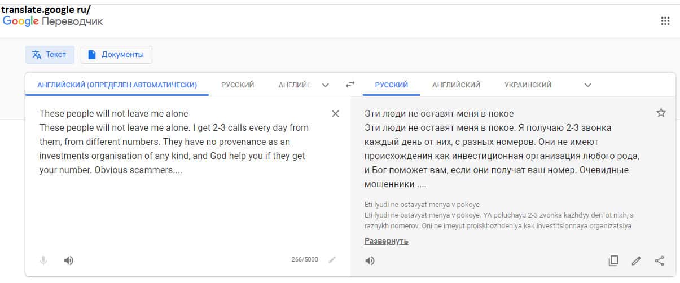
Task: Copy the translation to clipboard
Action: pyautogui.click(x=613, y=260)
